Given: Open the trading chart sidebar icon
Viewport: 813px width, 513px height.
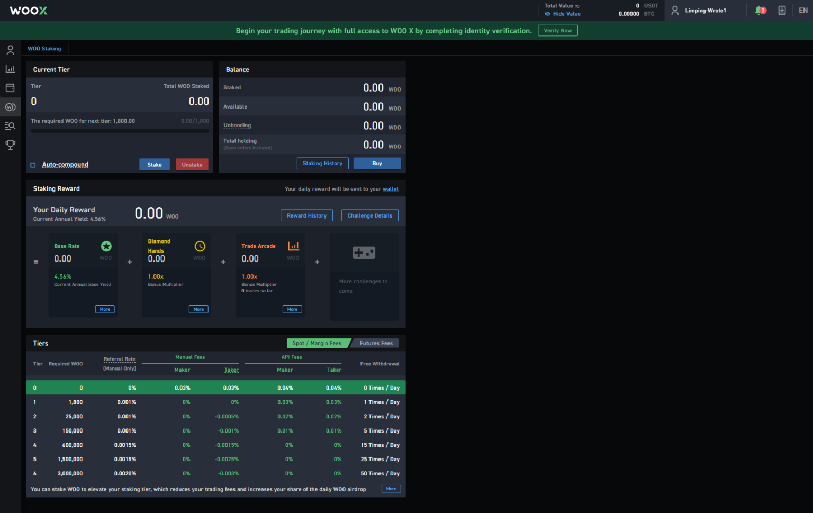Looking at the screenshot, I should [10, 69].
